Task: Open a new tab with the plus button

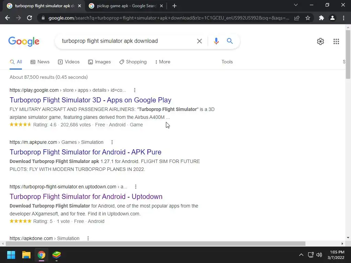Action: point(174,6)
